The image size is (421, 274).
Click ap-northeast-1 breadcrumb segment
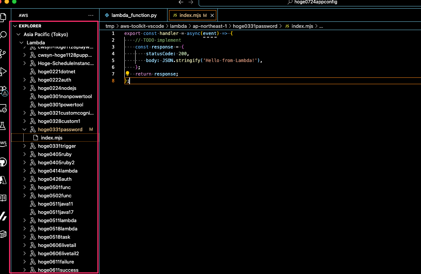(210, 26)
